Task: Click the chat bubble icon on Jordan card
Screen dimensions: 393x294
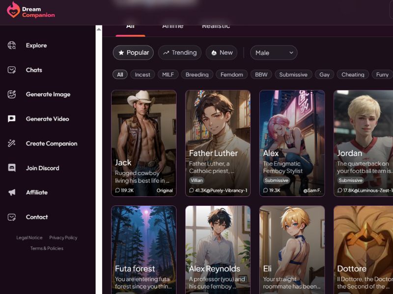Action: (x=339, y=190)
